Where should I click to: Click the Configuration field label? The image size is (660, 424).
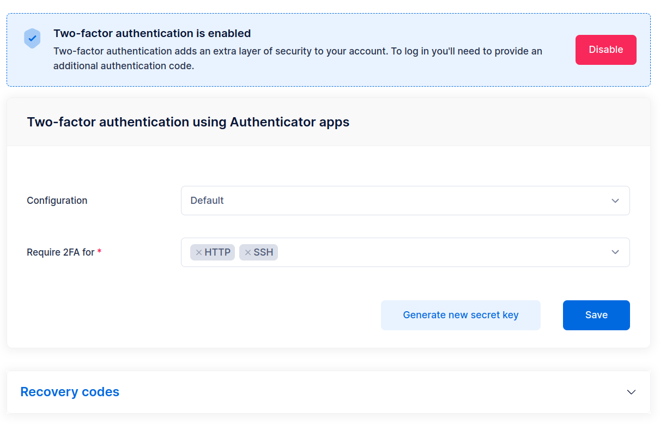point(57,201)
